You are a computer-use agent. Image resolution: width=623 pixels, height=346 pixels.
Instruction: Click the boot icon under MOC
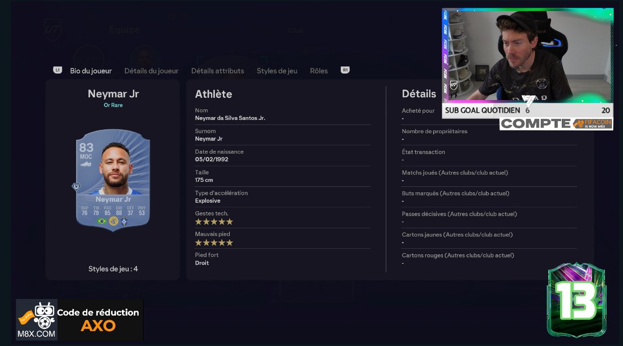point(86,164)
